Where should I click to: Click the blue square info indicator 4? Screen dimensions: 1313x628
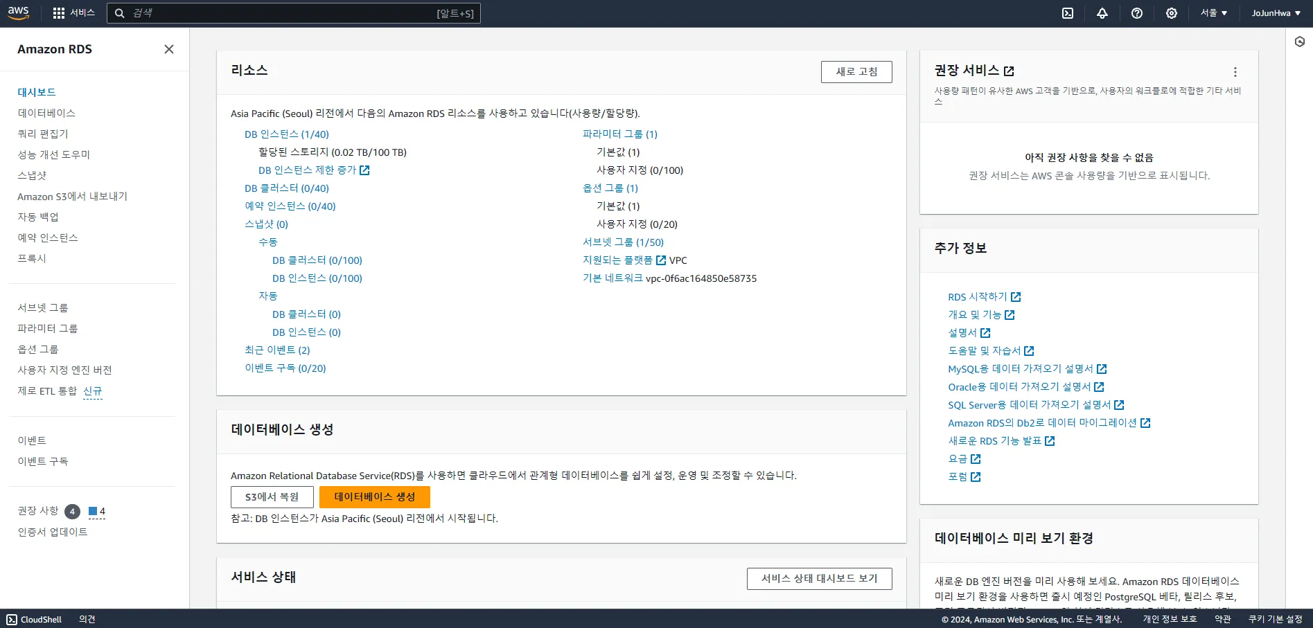click(x=96, y=512)
